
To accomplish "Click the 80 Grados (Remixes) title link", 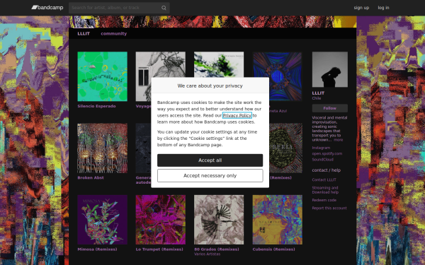I will pyautogui.click(x=217, y=249).
